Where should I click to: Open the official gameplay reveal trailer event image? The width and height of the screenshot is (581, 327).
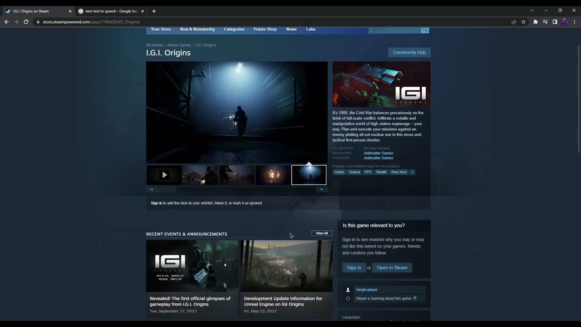point(192,266)
